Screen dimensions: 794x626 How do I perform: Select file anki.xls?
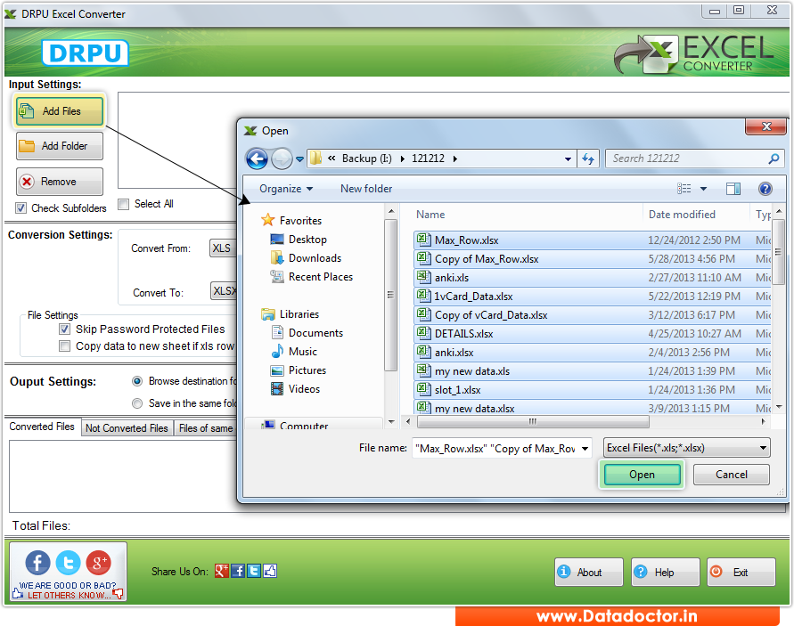pos(592,277)
